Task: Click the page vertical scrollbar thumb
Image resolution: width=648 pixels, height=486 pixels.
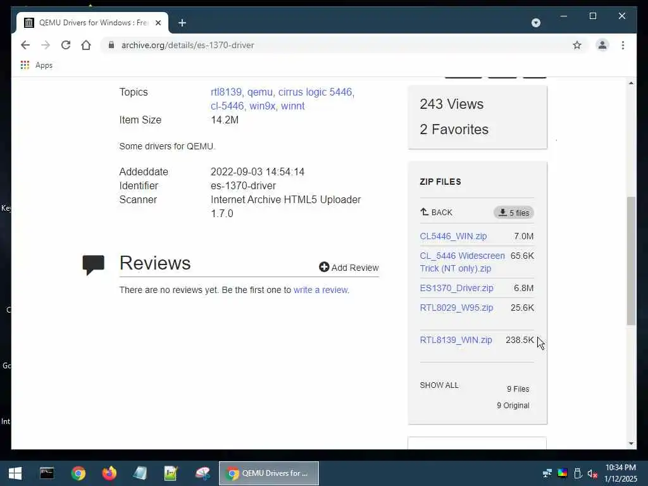Action: [631, 261]
